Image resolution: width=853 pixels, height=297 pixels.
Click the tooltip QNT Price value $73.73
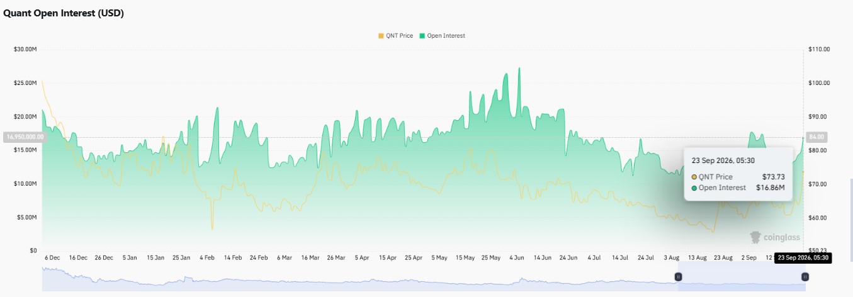pos(774,177)
